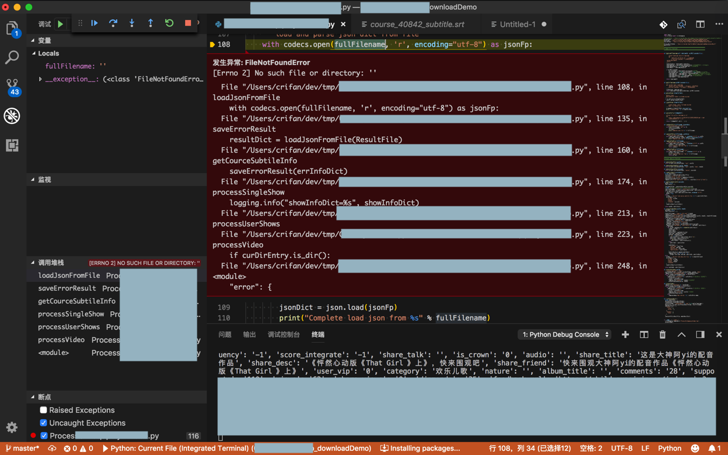This screenshot has width=728, height=455.
Task: Maximize panel with up chevron
Action: 682,335
